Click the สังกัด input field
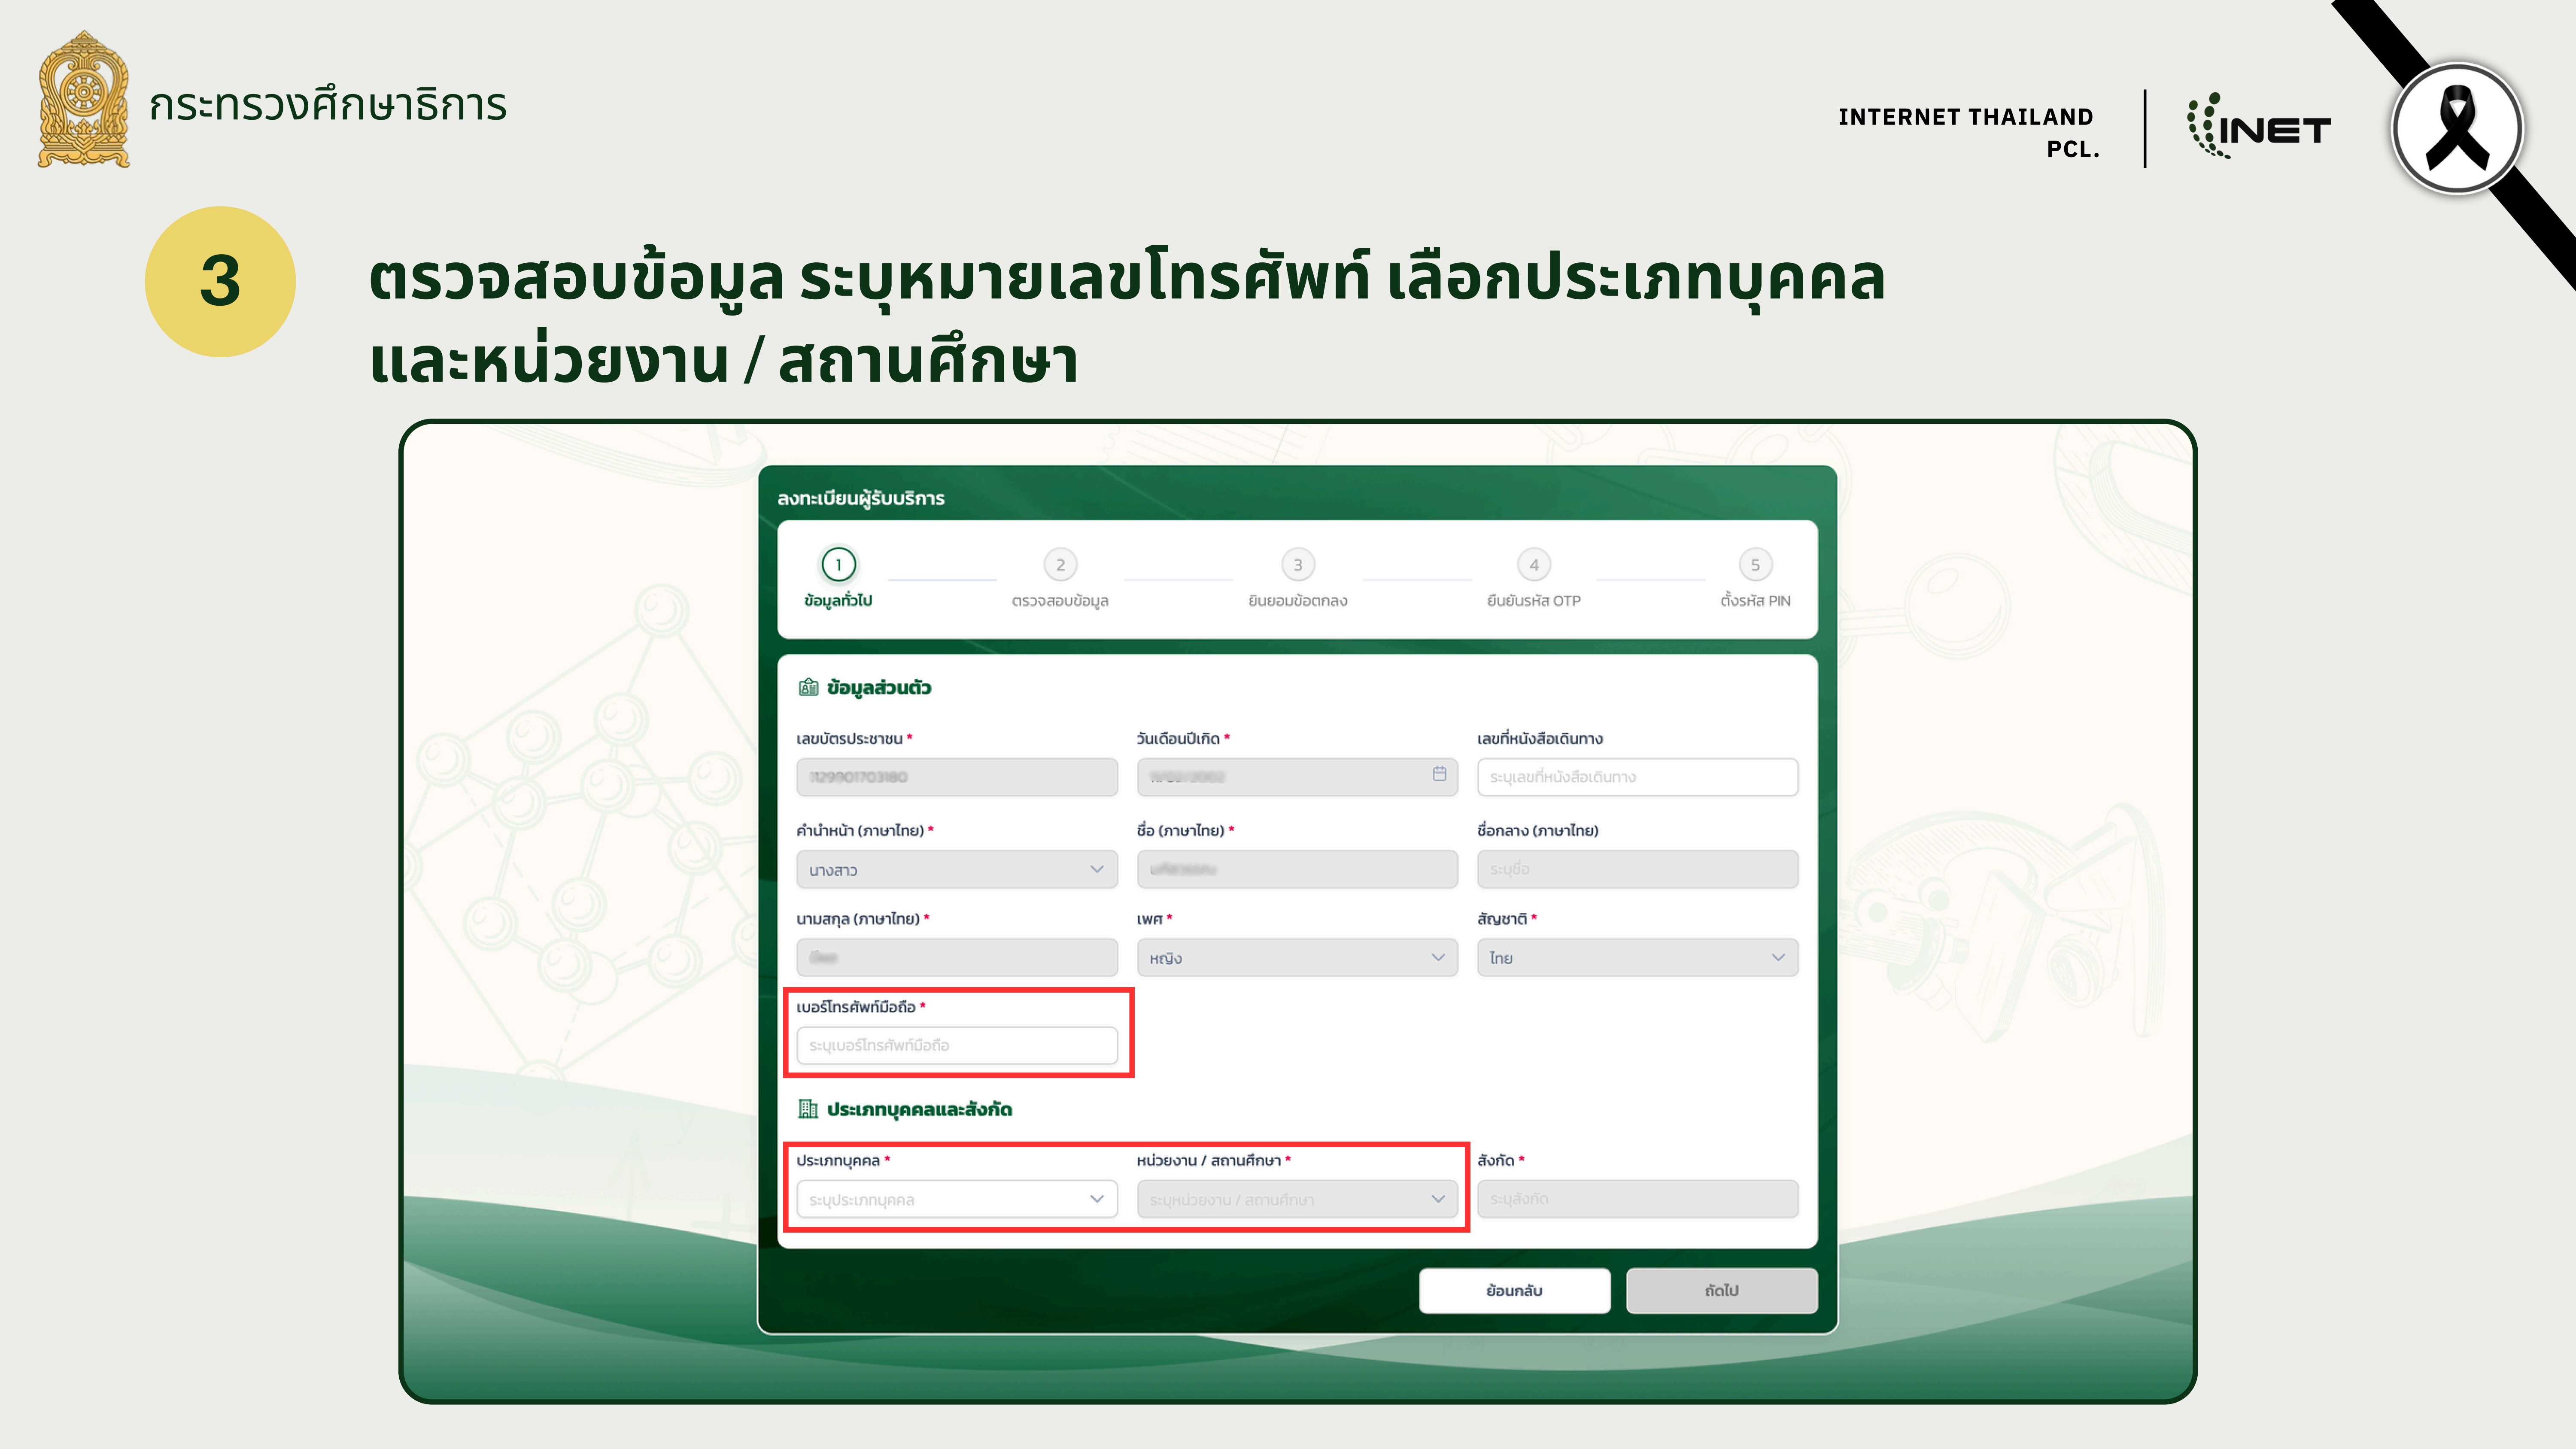Screen dimensions: 2576x1449 tap(1638, 1199)
